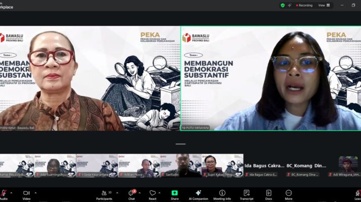Image resolution: width=361 pixels, height=202 pixels.
Task: Open the AI Companion
Action: [x=198, y=193]
